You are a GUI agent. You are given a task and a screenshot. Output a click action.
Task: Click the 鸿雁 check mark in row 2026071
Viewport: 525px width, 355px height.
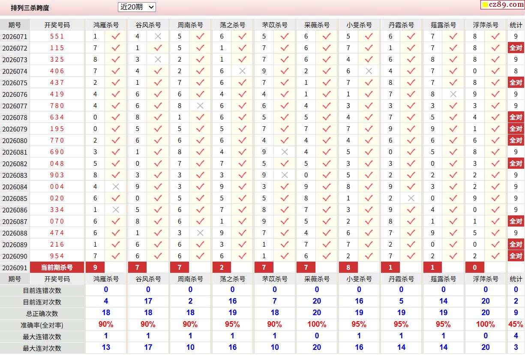click(115, 36)
